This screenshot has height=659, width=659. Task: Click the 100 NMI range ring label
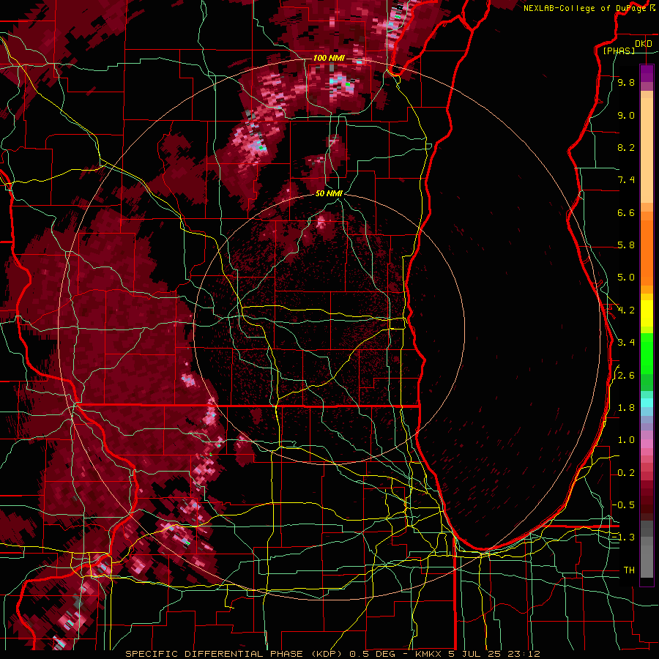click(329, 58)
